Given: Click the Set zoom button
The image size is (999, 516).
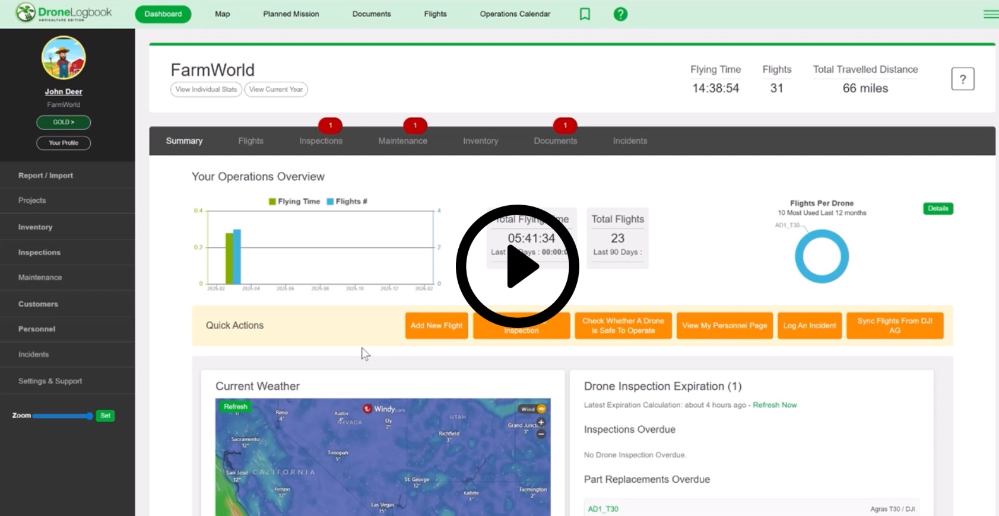Looking at the screenshot, I should (x=105, y=416).
